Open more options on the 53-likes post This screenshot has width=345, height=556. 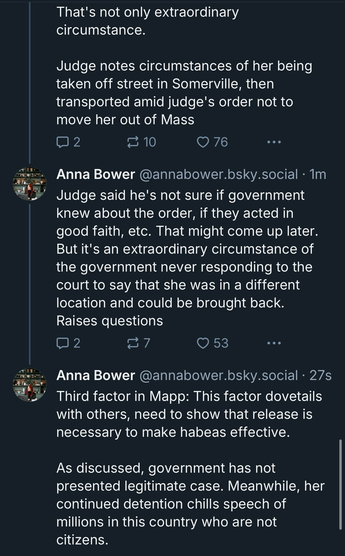(274, 343)
